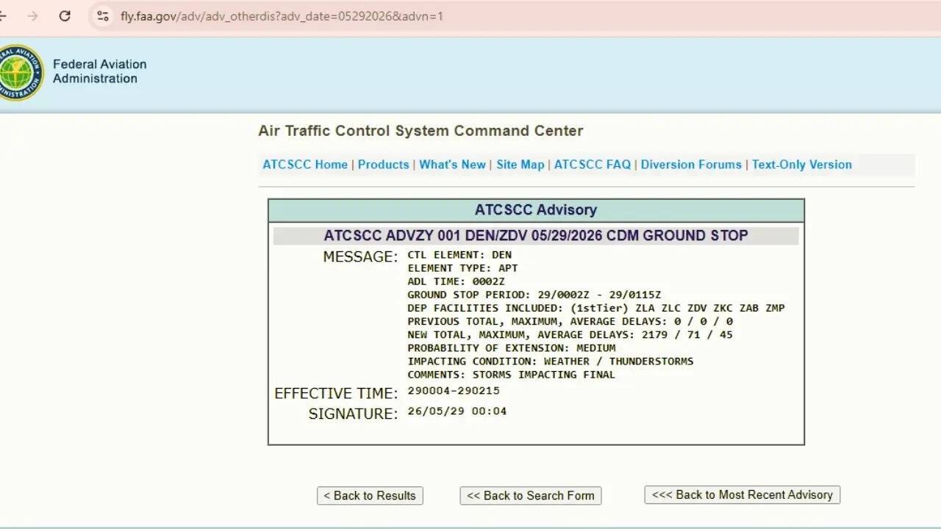
Task: Switch to the Text-Only Version link
Action: (x=802, y=165)
